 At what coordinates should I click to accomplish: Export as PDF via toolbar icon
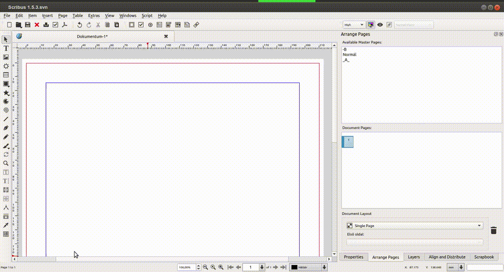point(64,25)
